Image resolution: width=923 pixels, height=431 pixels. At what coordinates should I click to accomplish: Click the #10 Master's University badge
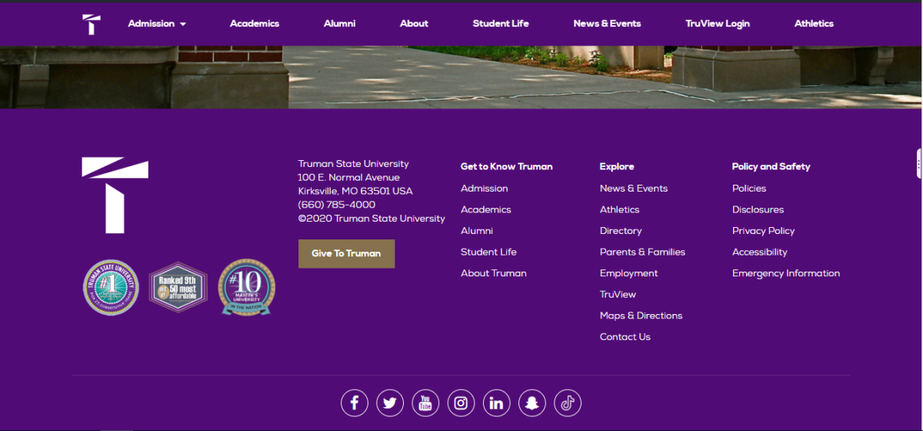(246, 287)
